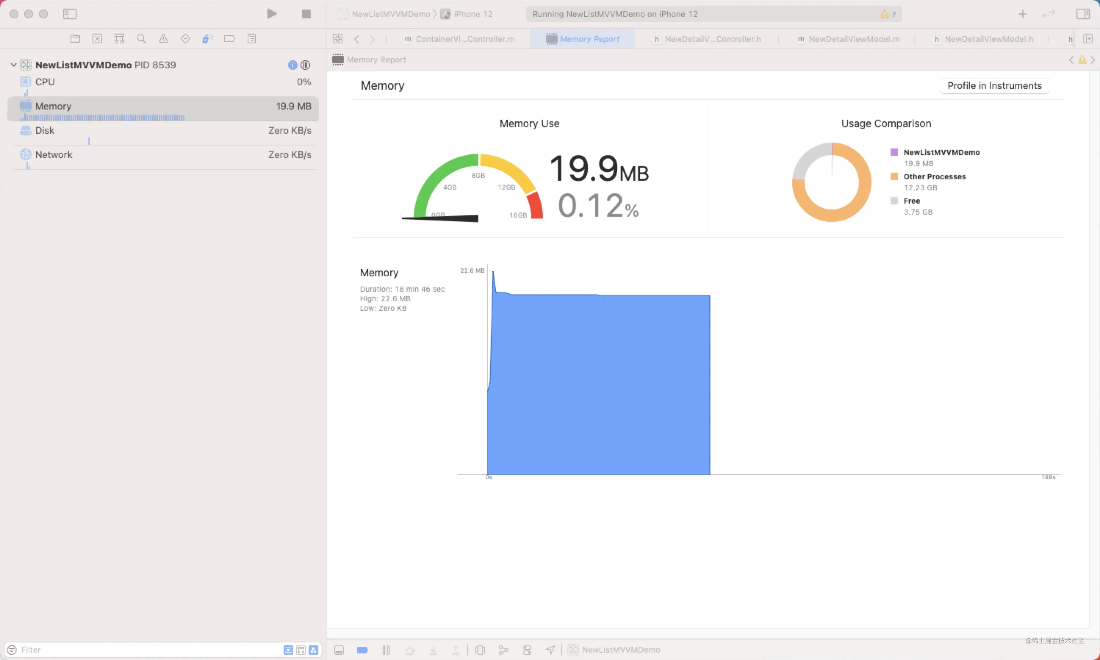
Task: Switch to ContainerViewController.m tab
Action: pyautogui.click(x=464, y=39)
